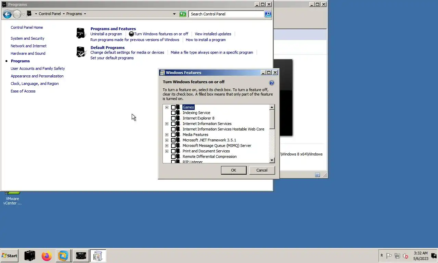Open Action Center flag in tray
Image resolution: width=438 pixels, height=263 pixels.
coord(389,256)
